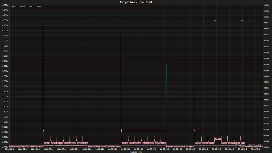This screenshot has height=153, width=272.
Task: Click the 0.105A current axis label
Action: click(x=266, y=23)
